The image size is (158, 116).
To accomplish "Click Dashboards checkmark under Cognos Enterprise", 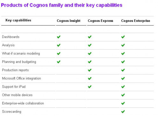I will click(x=123, y=37).
